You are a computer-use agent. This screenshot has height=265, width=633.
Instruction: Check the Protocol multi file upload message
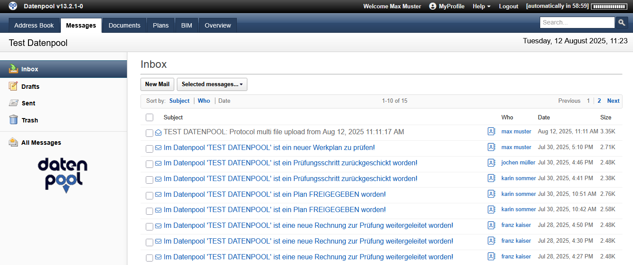coord(149,132)
